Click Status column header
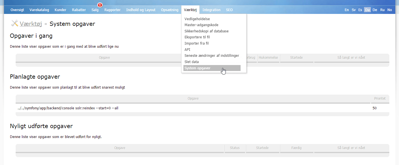Viewport: 399px width, 165px height. point(235,148)
